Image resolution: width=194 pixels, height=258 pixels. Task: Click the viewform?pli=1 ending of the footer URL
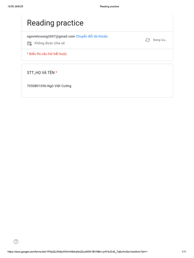point(139,252)
